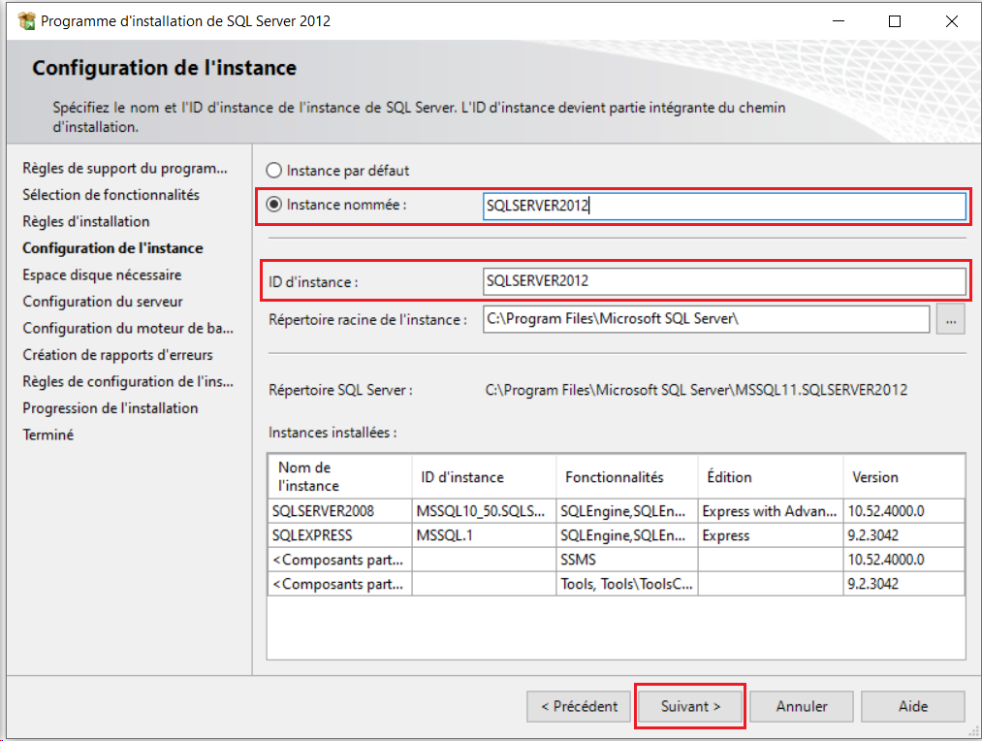Select 'Création de rapports d'erreurs' step
The height and width of the screenshot is (741, 982).
pyautogui.click(x=117, y=355)
